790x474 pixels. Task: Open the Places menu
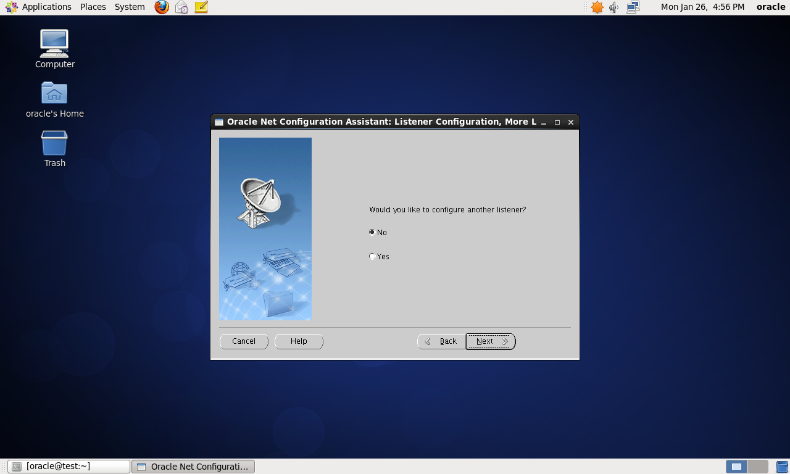93,7
